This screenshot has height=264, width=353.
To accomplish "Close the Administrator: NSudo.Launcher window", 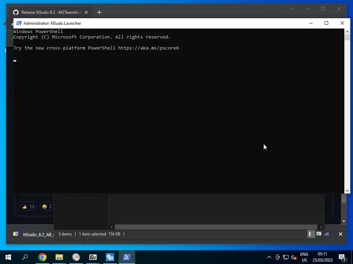I will (342, 23).
